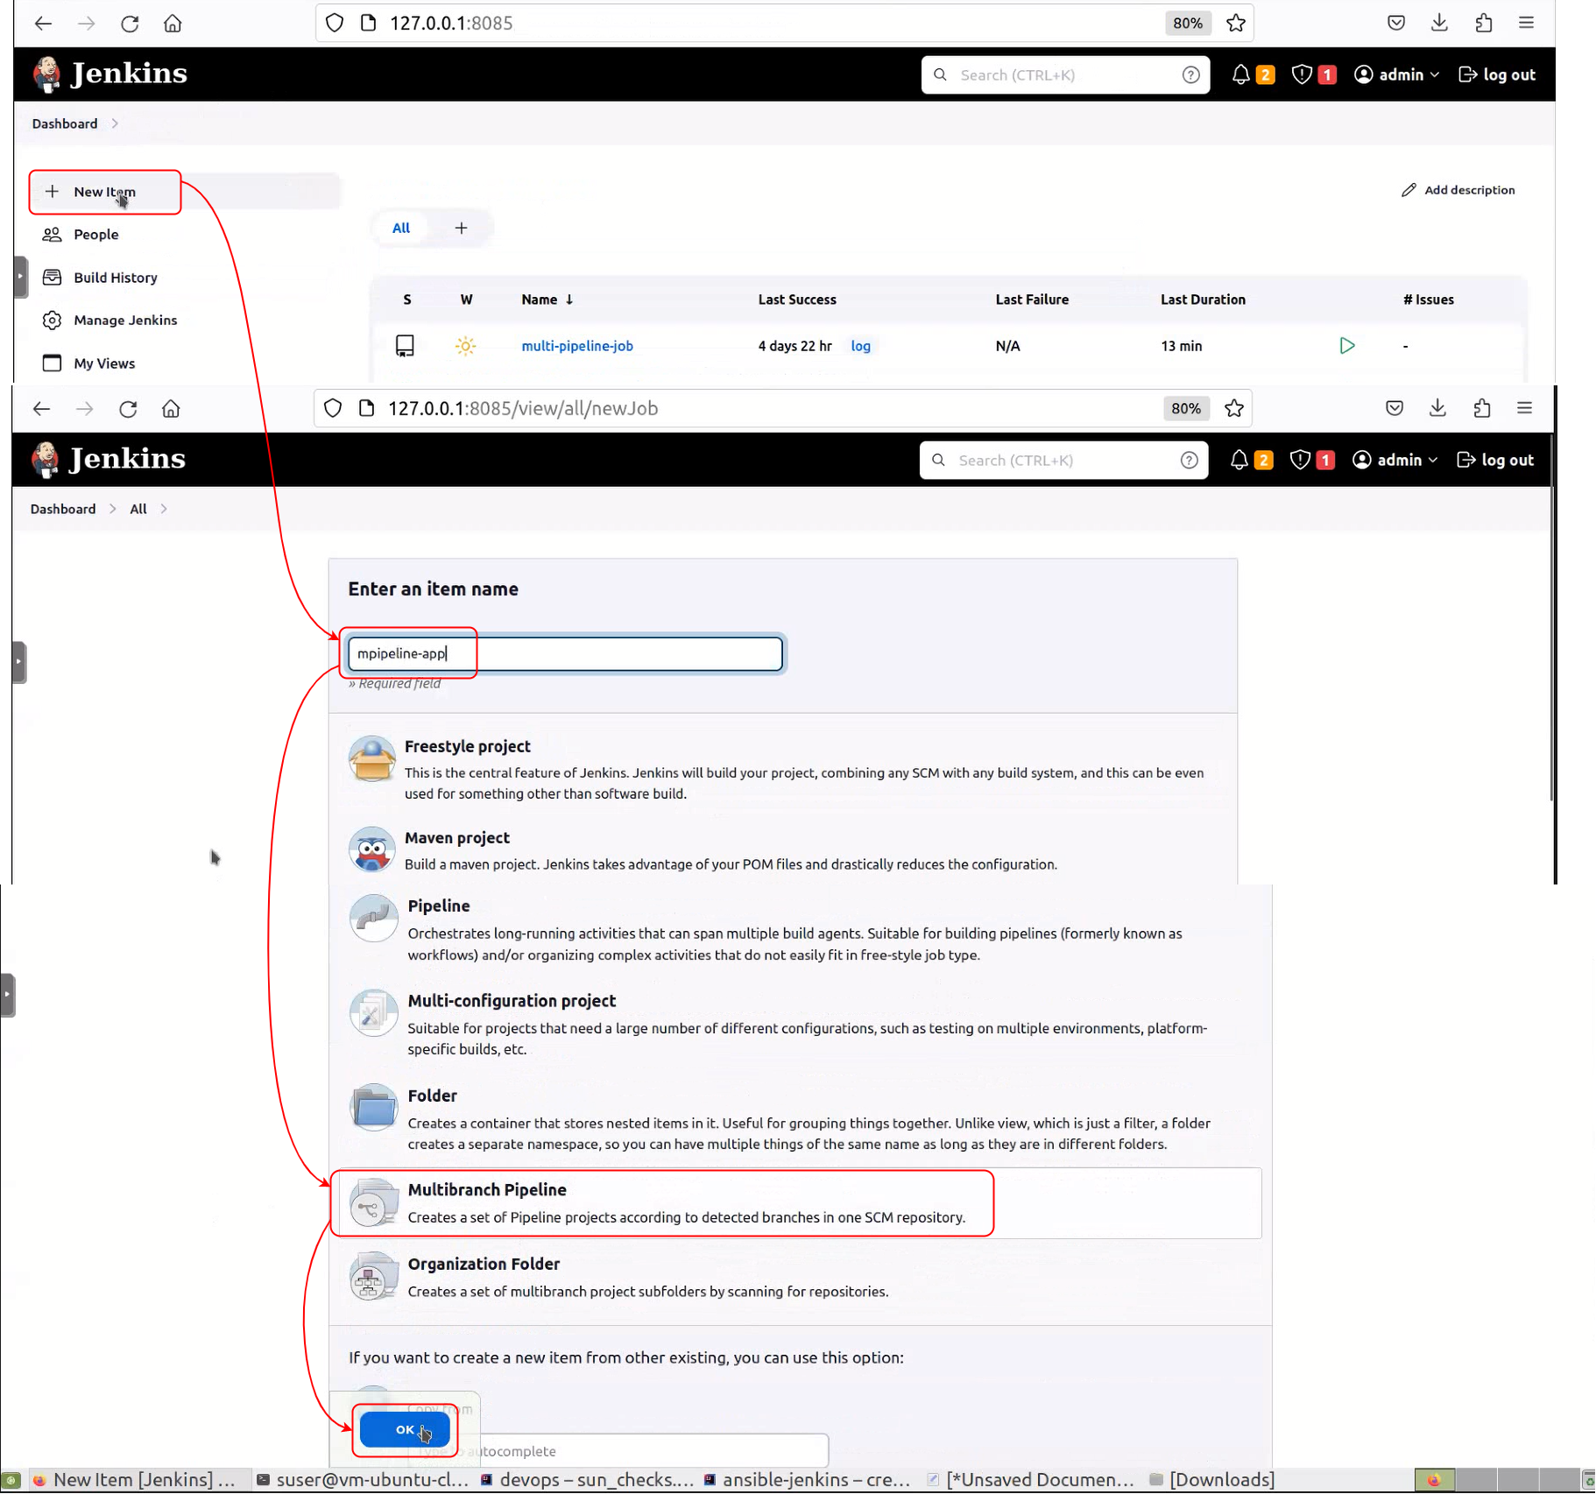The height and width of the screenshot is (1494, 1596).
Task: Click Add description on dashboard
Action: 1458,190
